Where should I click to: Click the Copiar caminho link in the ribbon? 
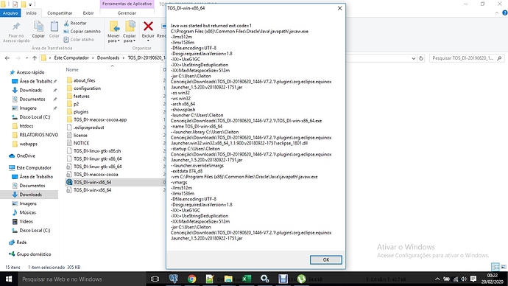[85, 31]
